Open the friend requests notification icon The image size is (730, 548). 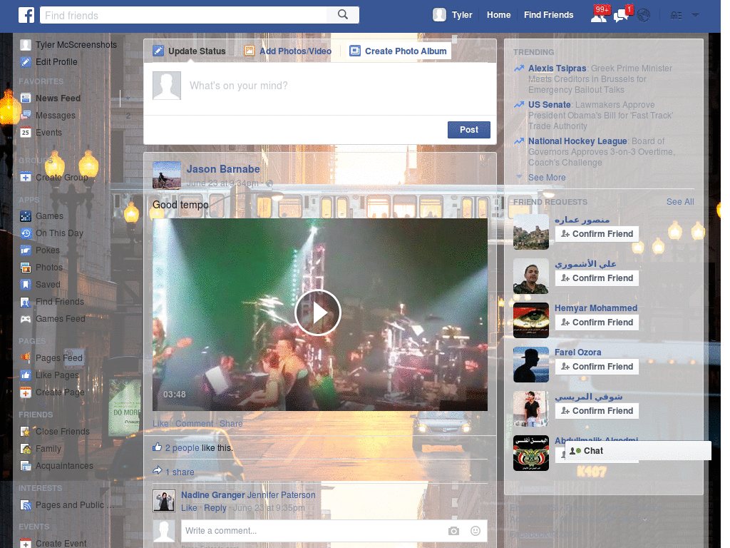pyautogui.click(x=599, y=15)
